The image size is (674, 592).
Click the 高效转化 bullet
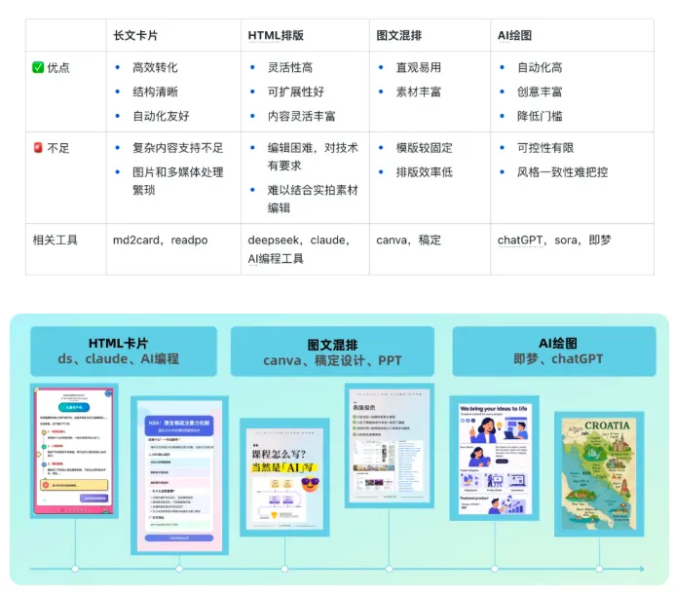coord(155,67)
